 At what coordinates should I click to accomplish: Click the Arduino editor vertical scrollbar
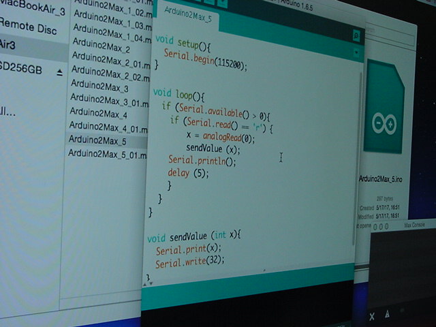(357, 159)
